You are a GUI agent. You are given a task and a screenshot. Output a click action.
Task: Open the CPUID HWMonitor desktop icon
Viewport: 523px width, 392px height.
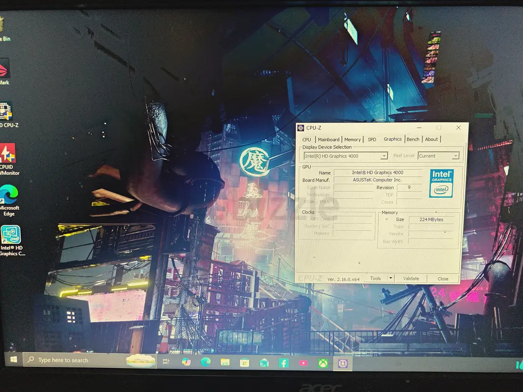(8, 159)
